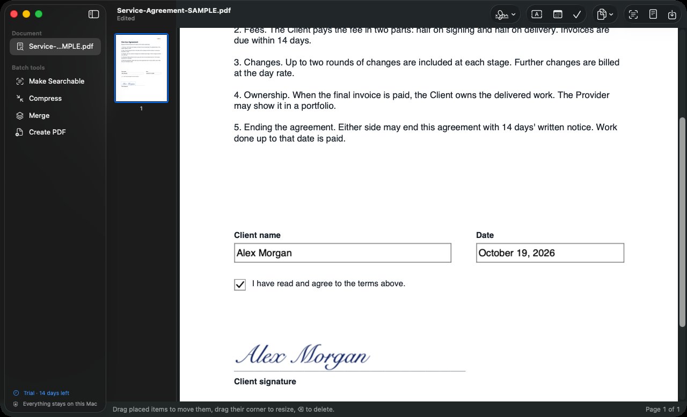Click the OCR scan text icon
The height and width of the screenshot is (417, 687).
(x=633, y=14)
